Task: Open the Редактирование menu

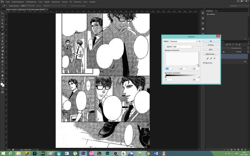Action: 18,2
